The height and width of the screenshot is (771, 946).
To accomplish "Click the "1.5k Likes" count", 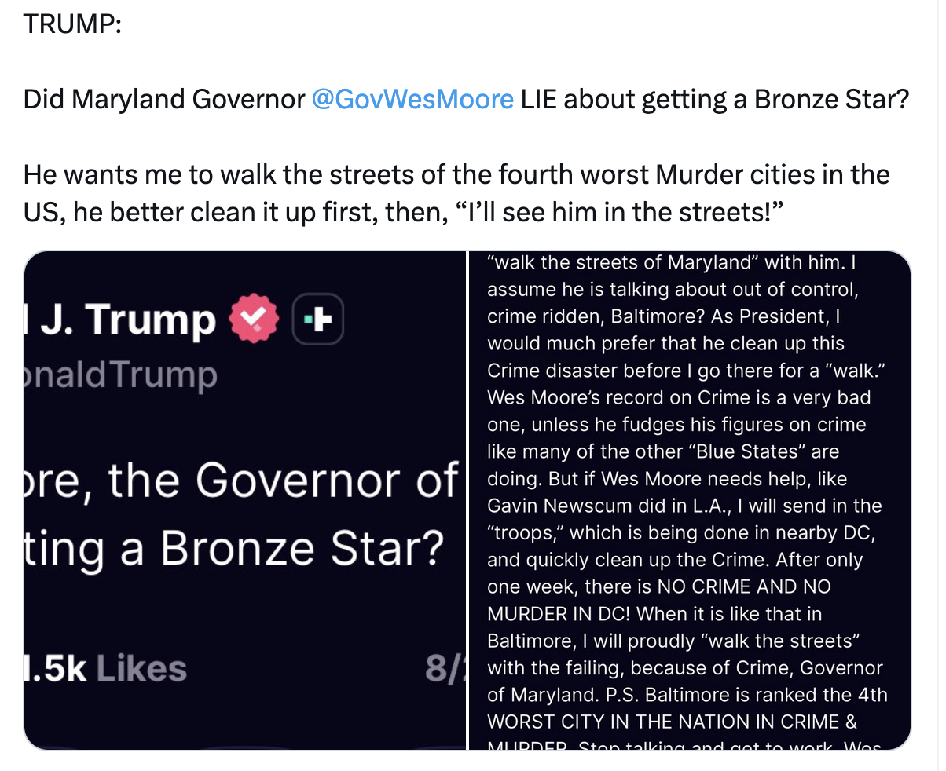I will point(106,669).
